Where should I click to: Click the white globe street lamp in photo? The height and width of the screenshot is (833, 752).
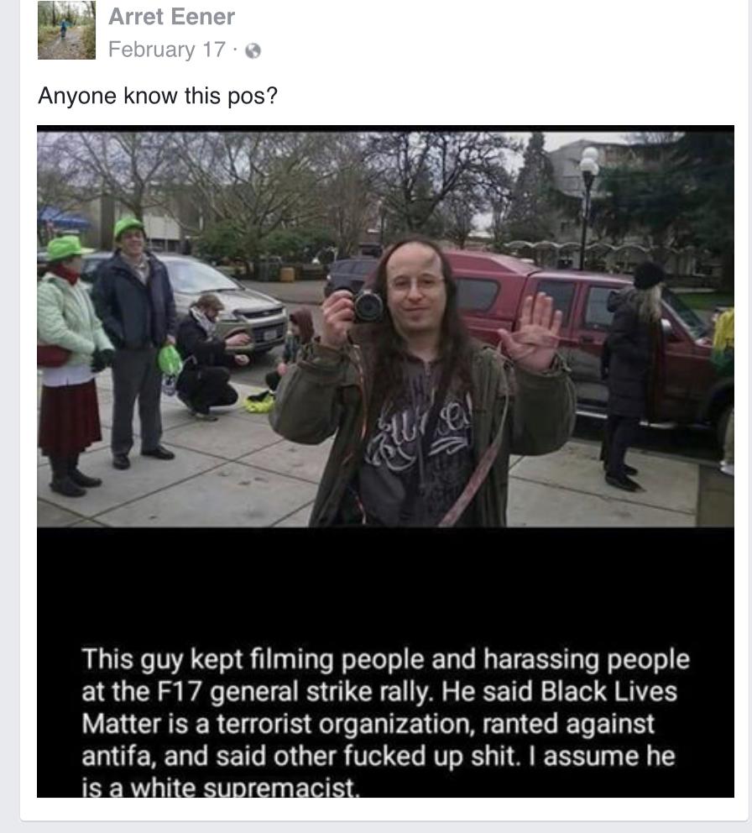point(588,161)
